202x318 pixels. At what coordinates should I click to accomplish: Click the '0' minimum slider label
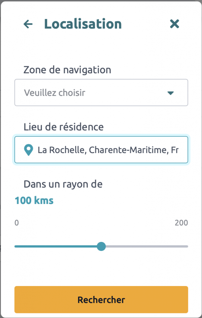click(17, 223)
